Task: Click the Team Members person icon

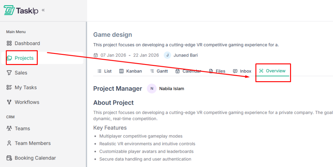Action: point(9,143)
